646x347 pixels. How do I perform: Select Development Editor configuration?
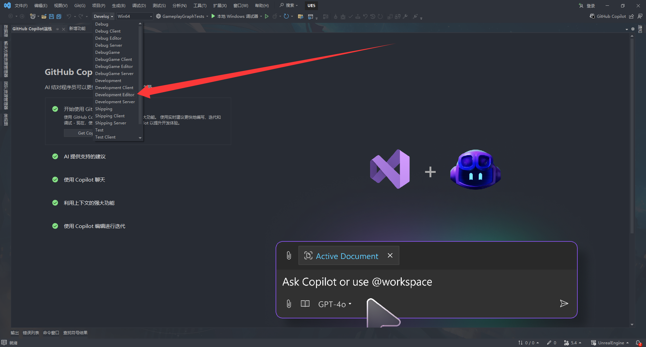[115, 94]
